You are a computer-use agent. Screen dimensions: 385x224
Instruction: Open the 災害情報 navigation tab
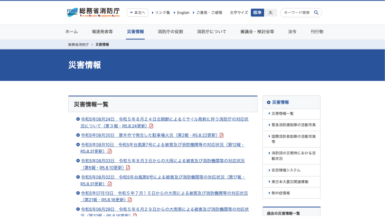pyautogui.click(x=135, y=32)
